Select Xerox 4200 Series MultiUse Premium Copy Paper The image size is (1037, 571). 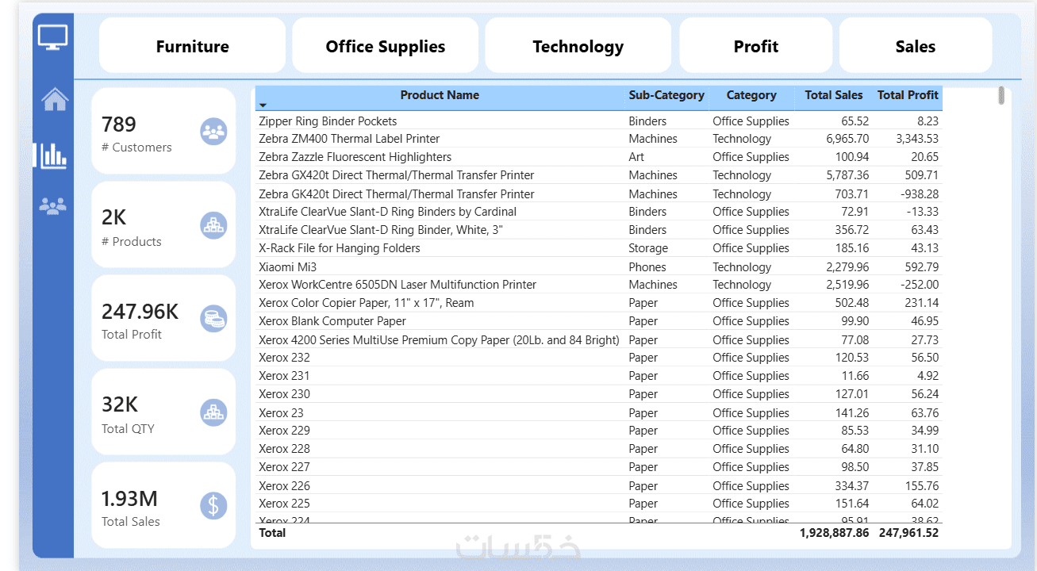439,340
